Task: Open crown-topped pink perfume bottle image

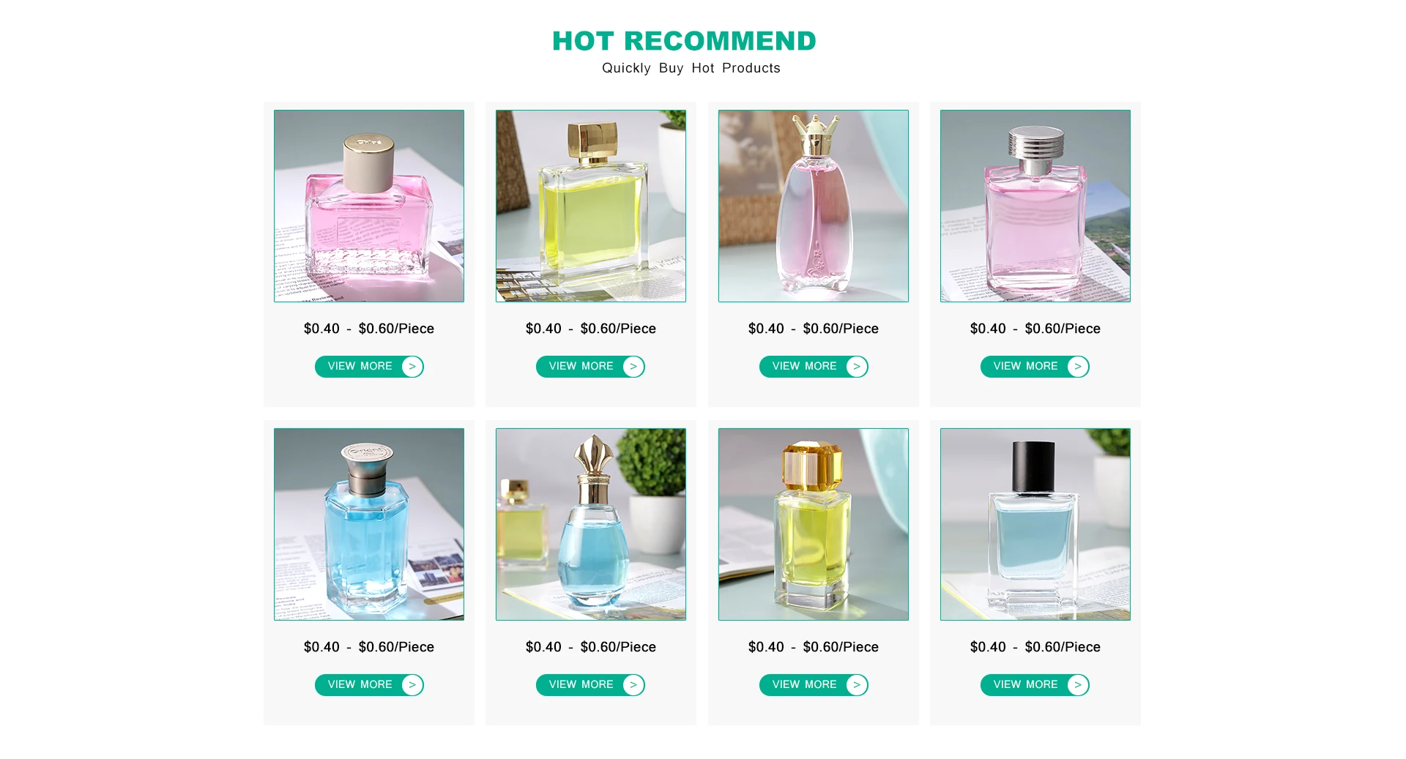Action: (814, 206)
